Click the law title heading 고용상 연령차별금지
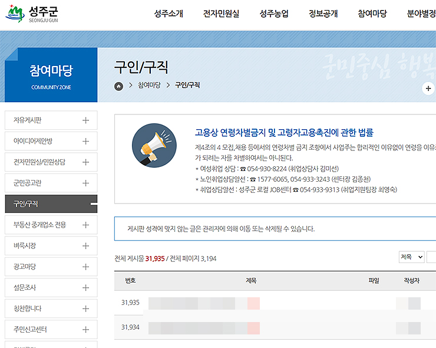 point(284,133)
